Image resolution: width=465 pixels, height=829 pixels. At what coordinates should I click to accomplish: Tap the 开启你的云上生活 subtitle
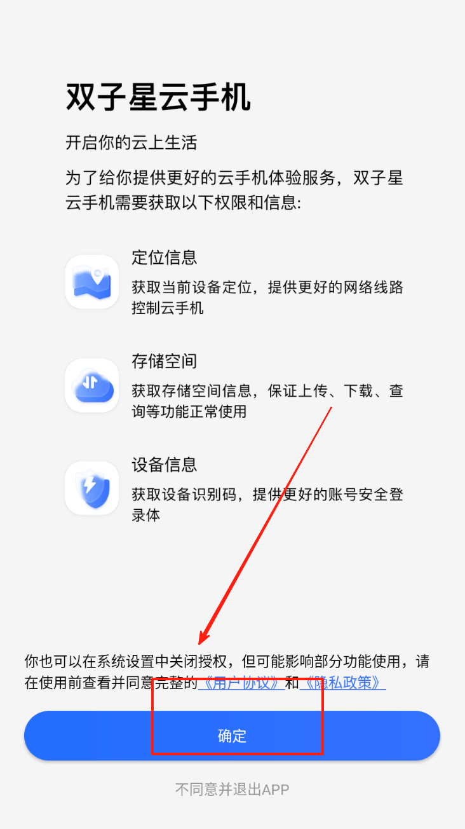131,142
